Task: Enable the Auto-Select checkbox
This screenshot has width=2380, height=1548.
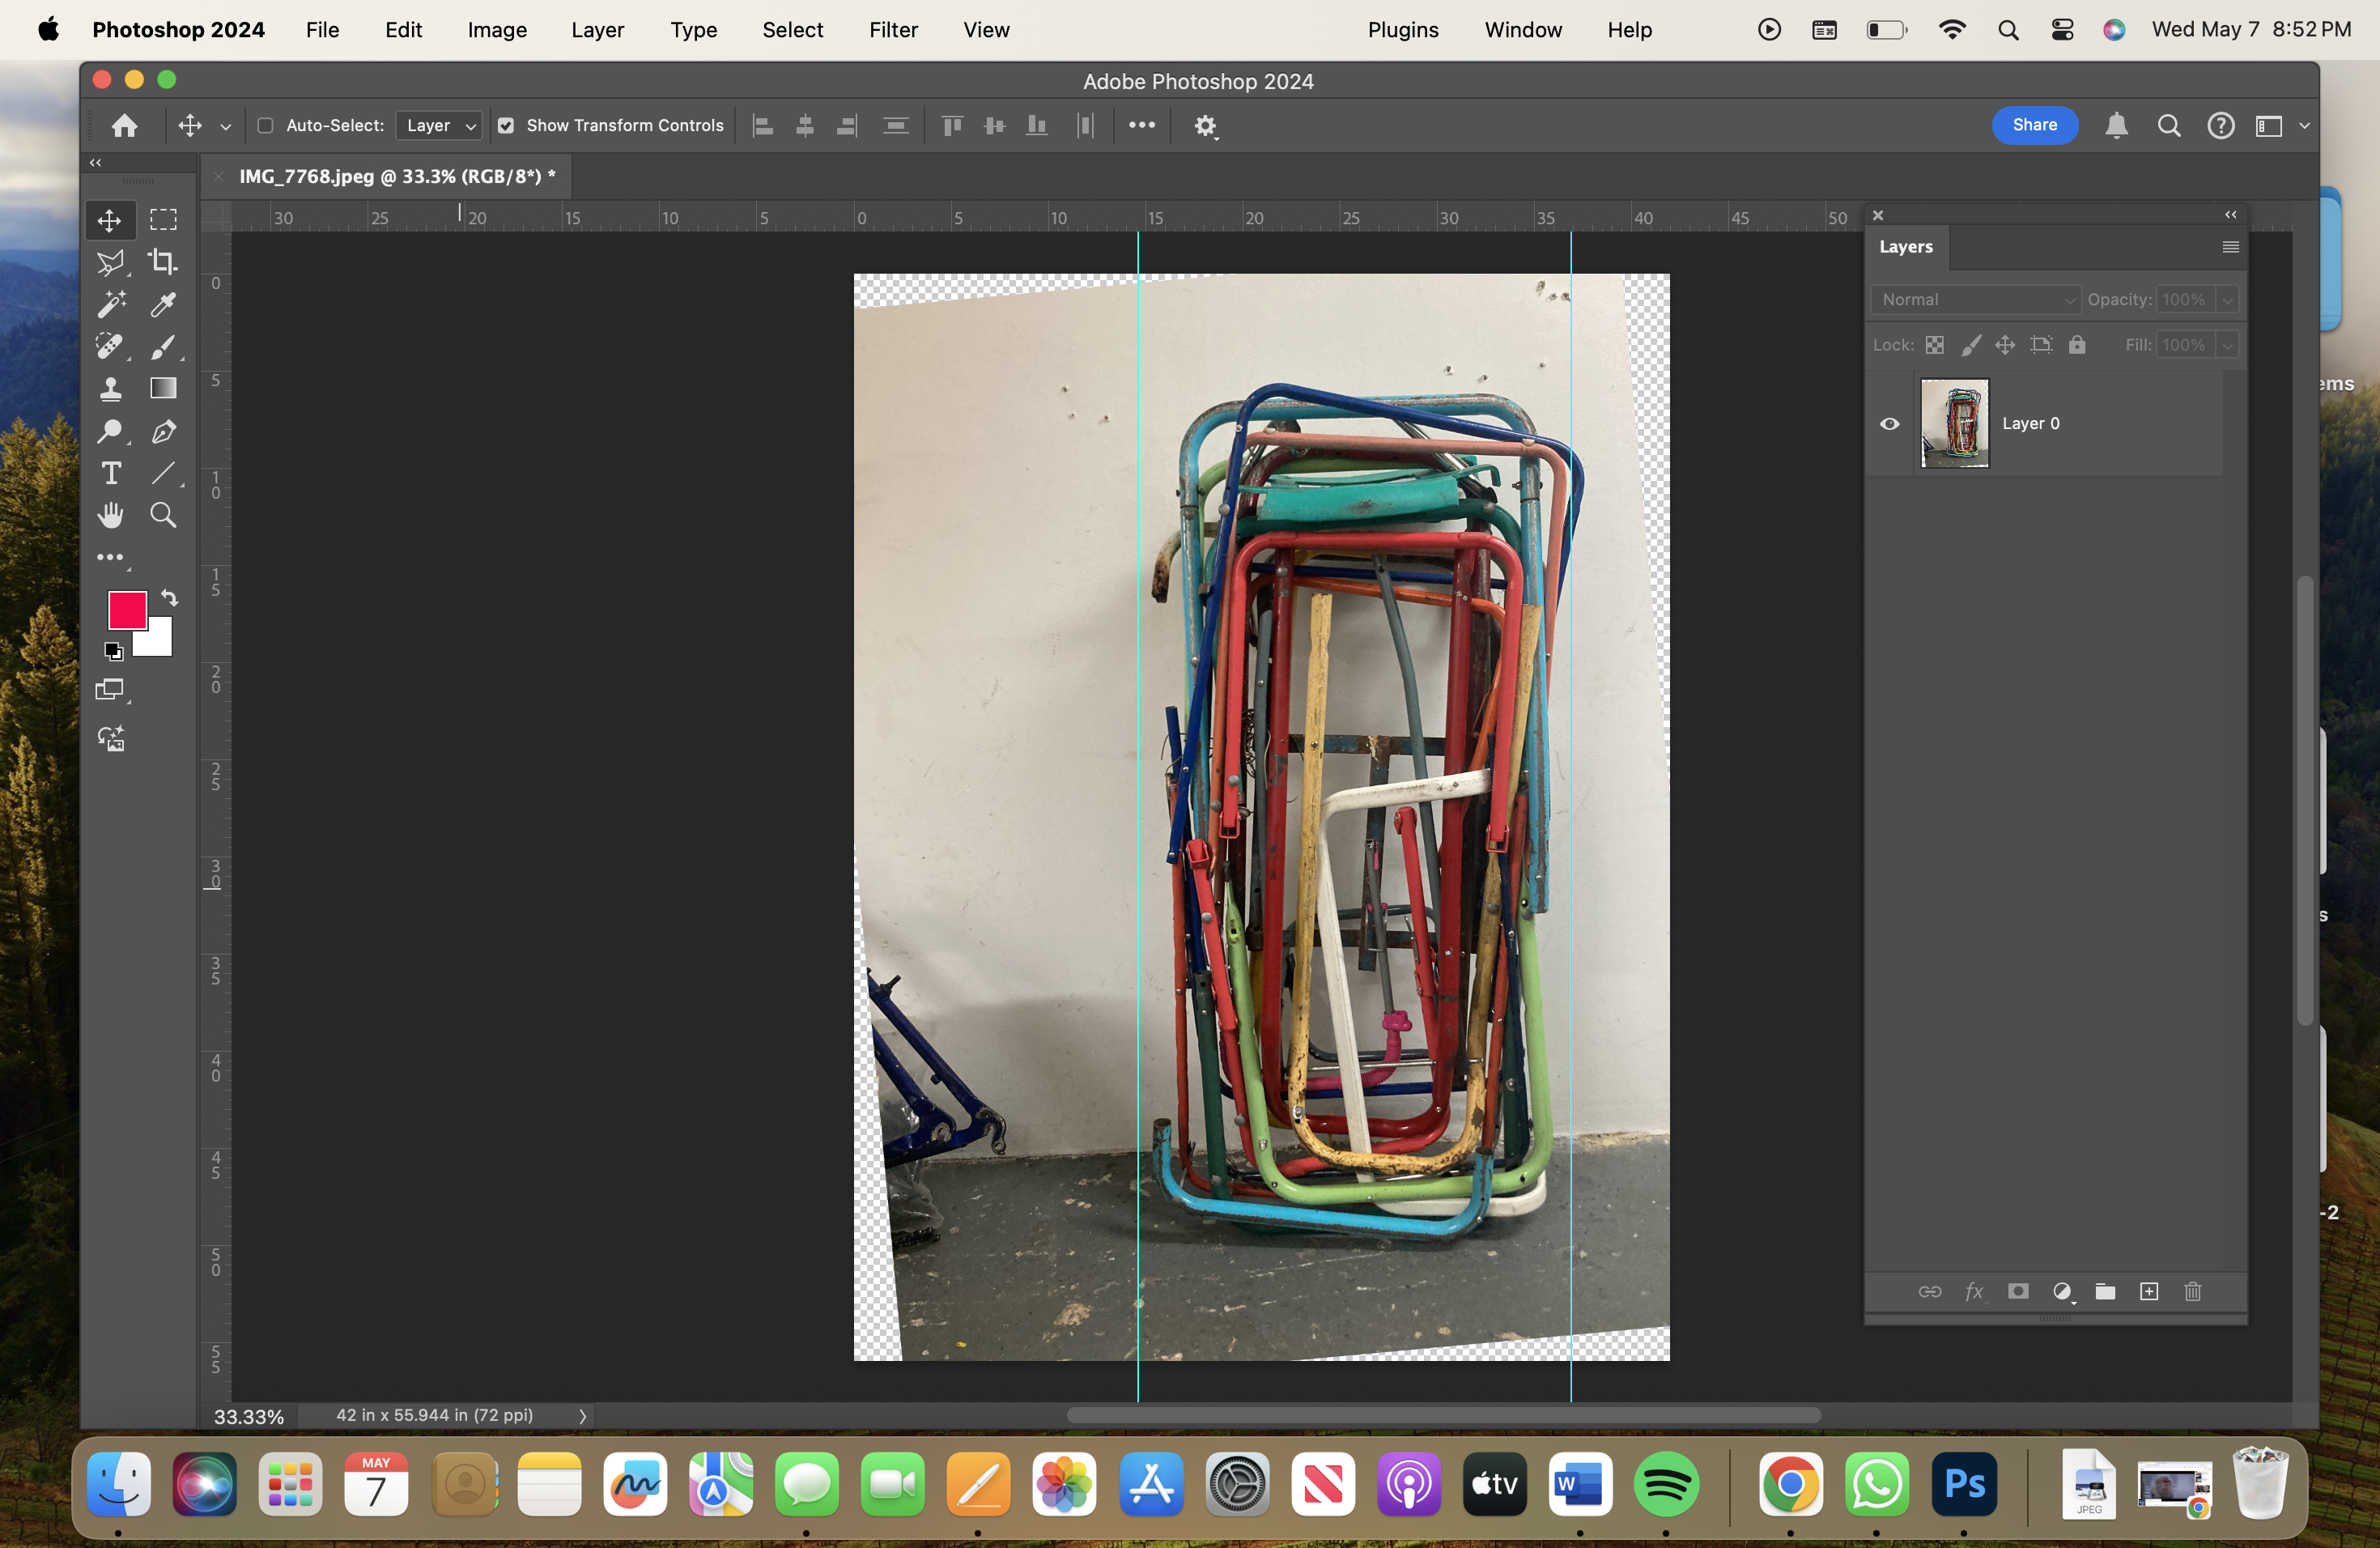Action: coord(265,126)
